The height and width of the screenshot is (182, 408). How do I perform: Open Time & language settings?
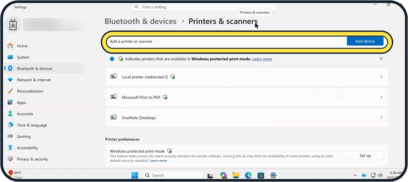click(x=44, y=125)
